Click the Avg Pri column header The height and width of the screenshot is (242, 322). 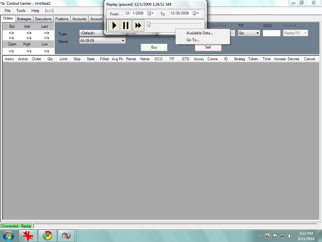118,59
